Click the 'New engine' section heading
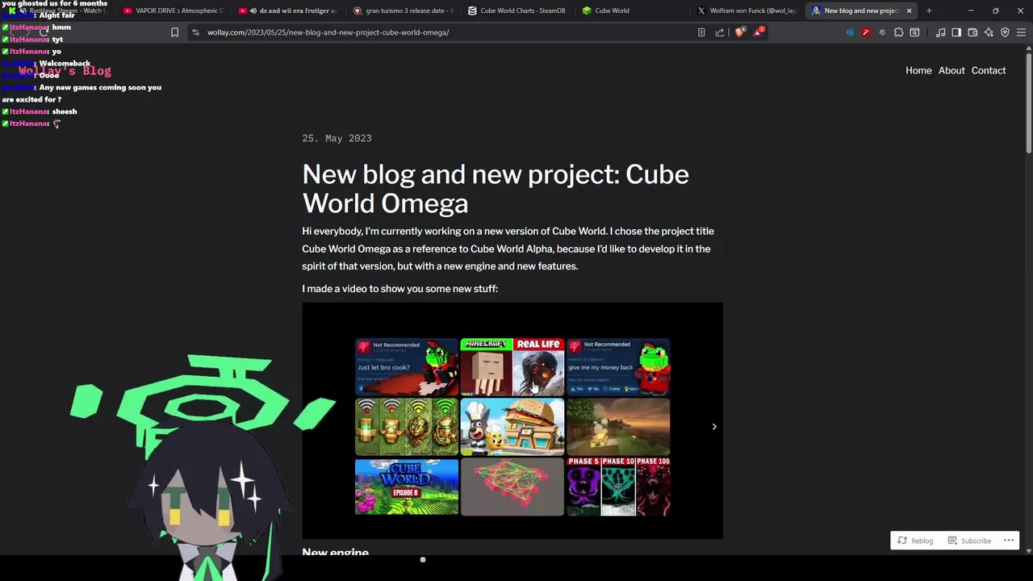The image size is (1033, 581). coord(335,552)
